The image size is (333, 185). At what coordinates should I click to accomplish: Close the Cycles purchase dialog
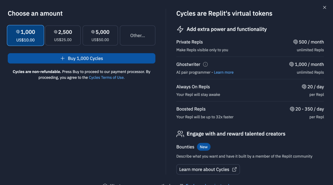click(325, 7)
